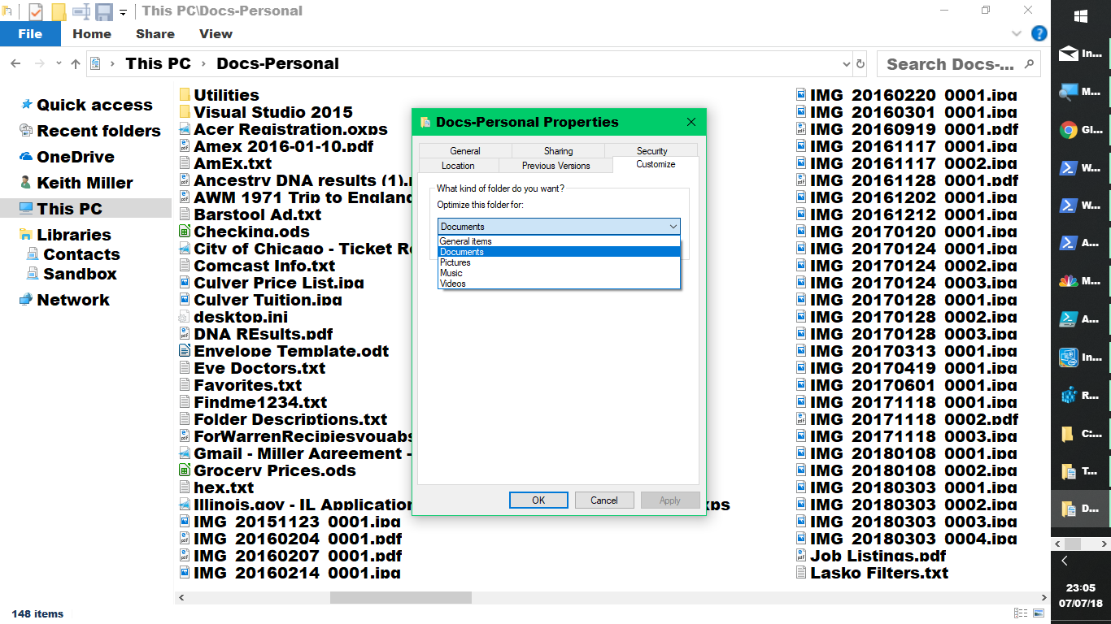Select Videos in the folder type list
Image resolution: width=1111 pixels, height=624 pixels.
pos(559,284)
